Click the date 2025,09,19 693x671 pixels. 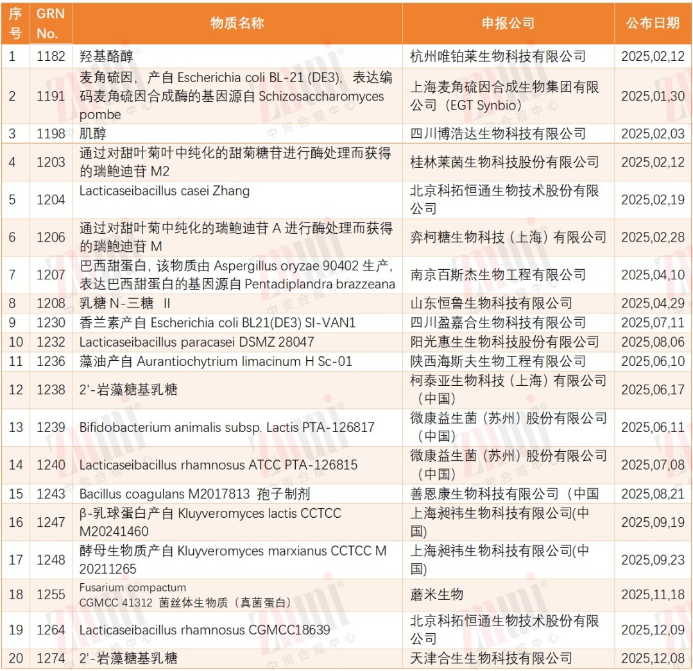pos(653,522)
